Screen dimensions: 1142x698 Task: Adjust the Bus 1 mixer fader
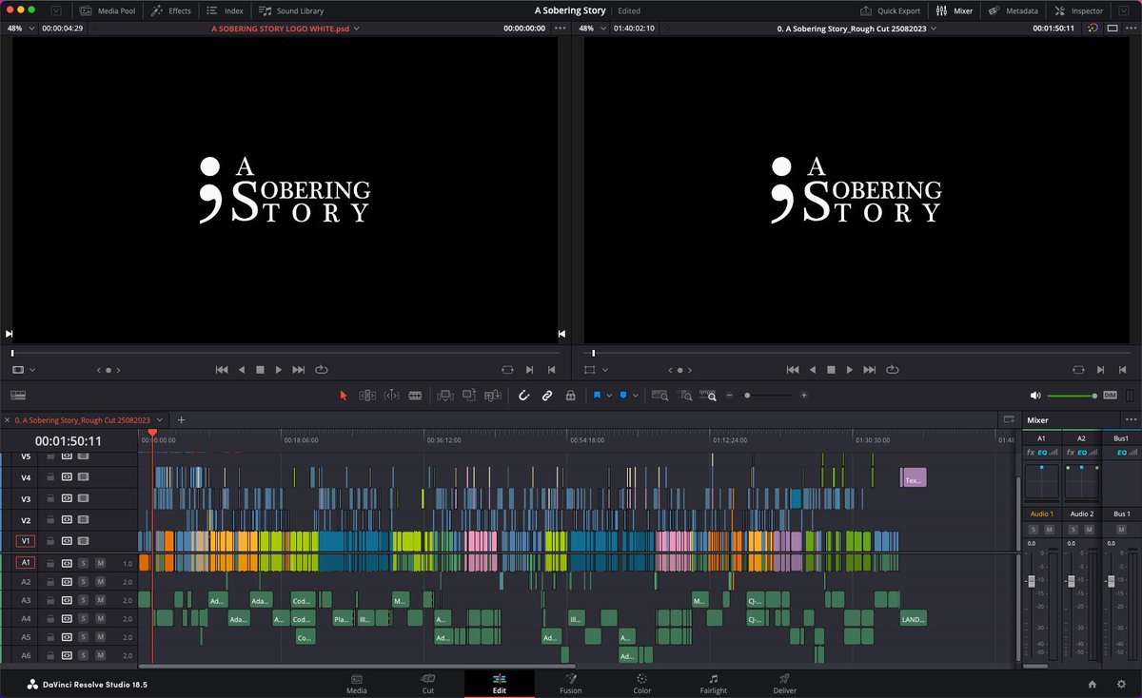pyautogui.click(x=1111, y=580)
